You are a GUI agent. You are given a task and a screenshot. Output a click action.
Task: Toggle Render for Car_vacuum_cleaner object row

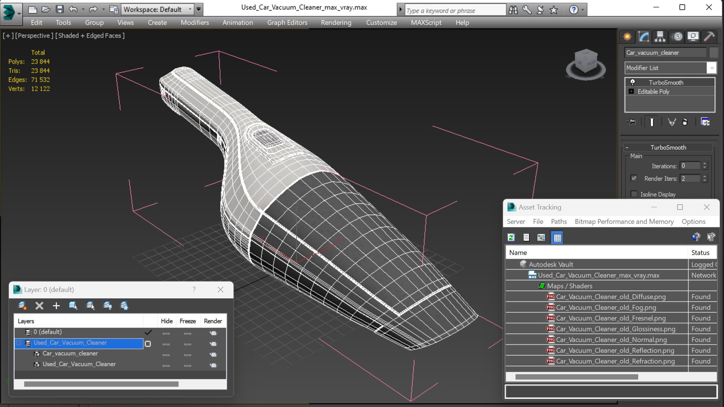[x=213, y=355]
